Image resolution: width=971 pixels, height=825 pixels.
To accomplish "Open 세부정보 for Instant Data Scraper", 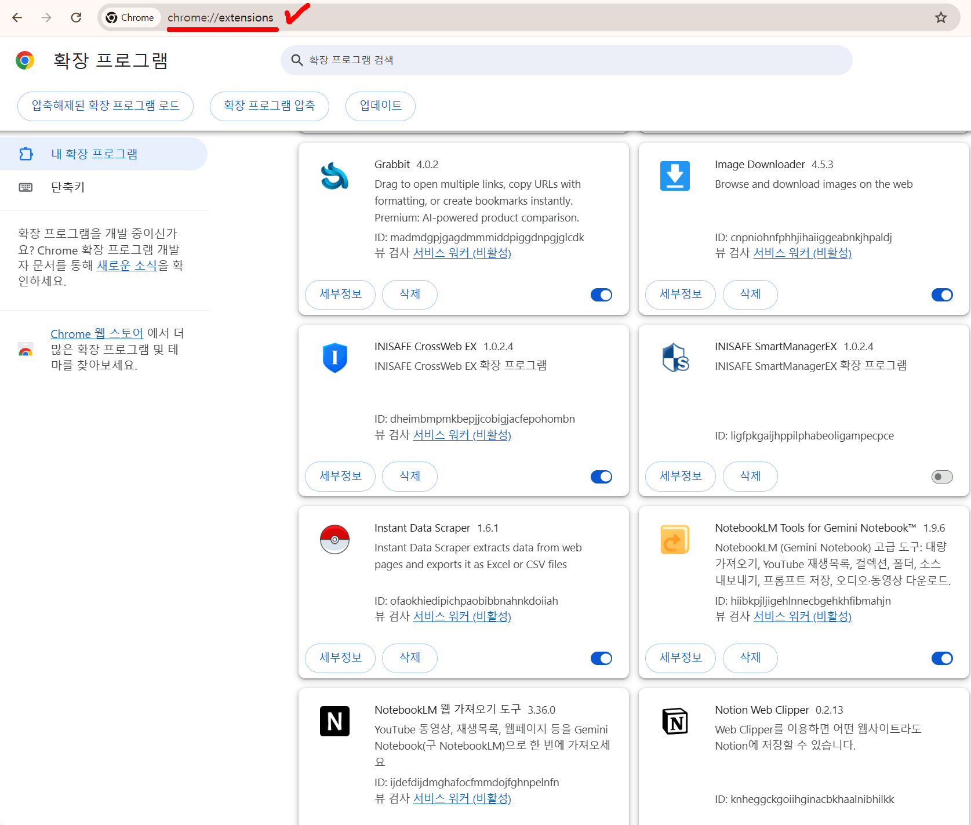I will [340, 658].
